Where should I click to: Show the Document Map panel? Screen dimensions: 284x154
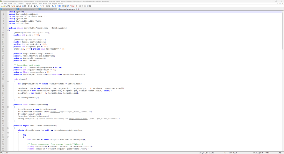click(x=65, y=6)
